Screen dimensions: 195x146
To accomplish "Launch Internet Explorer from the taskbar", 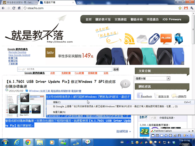I will 17,142.
